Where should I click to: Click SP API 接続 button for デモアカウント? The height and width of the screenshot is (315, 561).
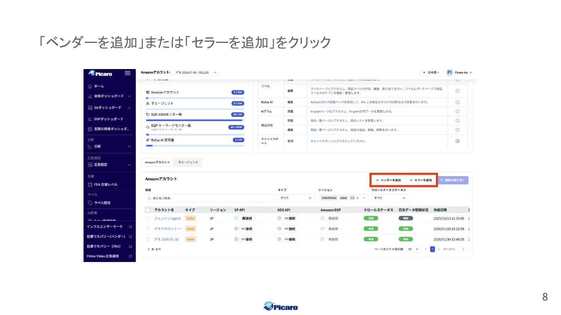(x=247, y=229)
